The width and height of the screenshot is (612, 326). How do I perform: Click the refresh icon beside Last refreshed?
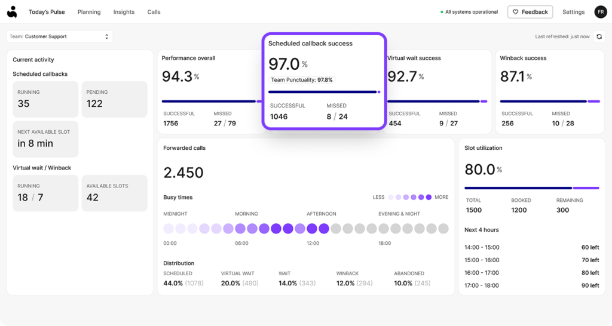[x=599, y=36]
